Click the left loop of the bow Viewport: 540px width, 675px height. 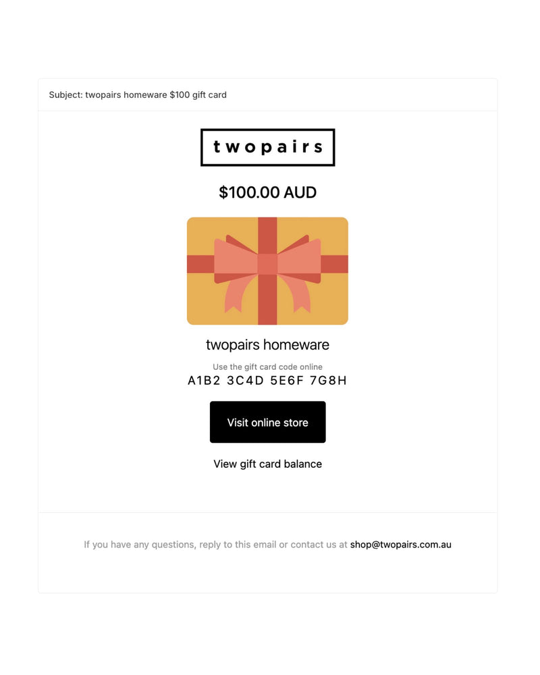(234, 259)
